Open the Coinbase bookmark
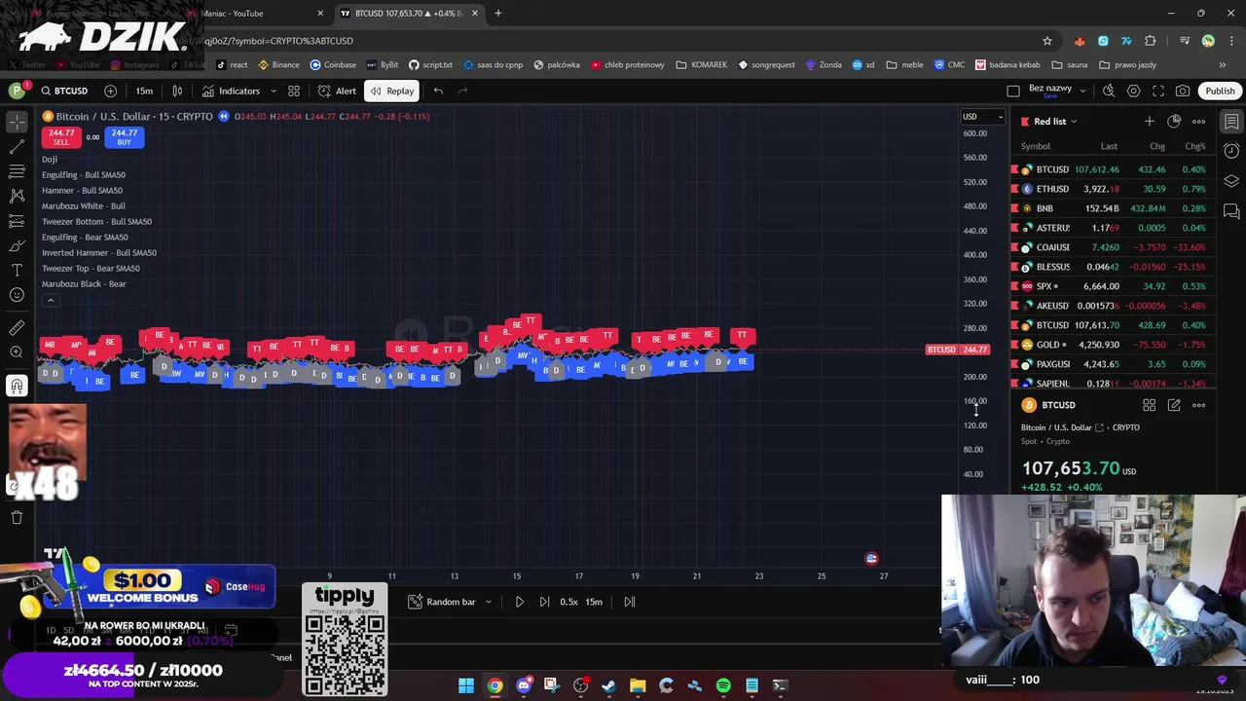Image resolution: width=1246 pixels, height=701 pixels. pyautogui.click(x=333, y=65)
